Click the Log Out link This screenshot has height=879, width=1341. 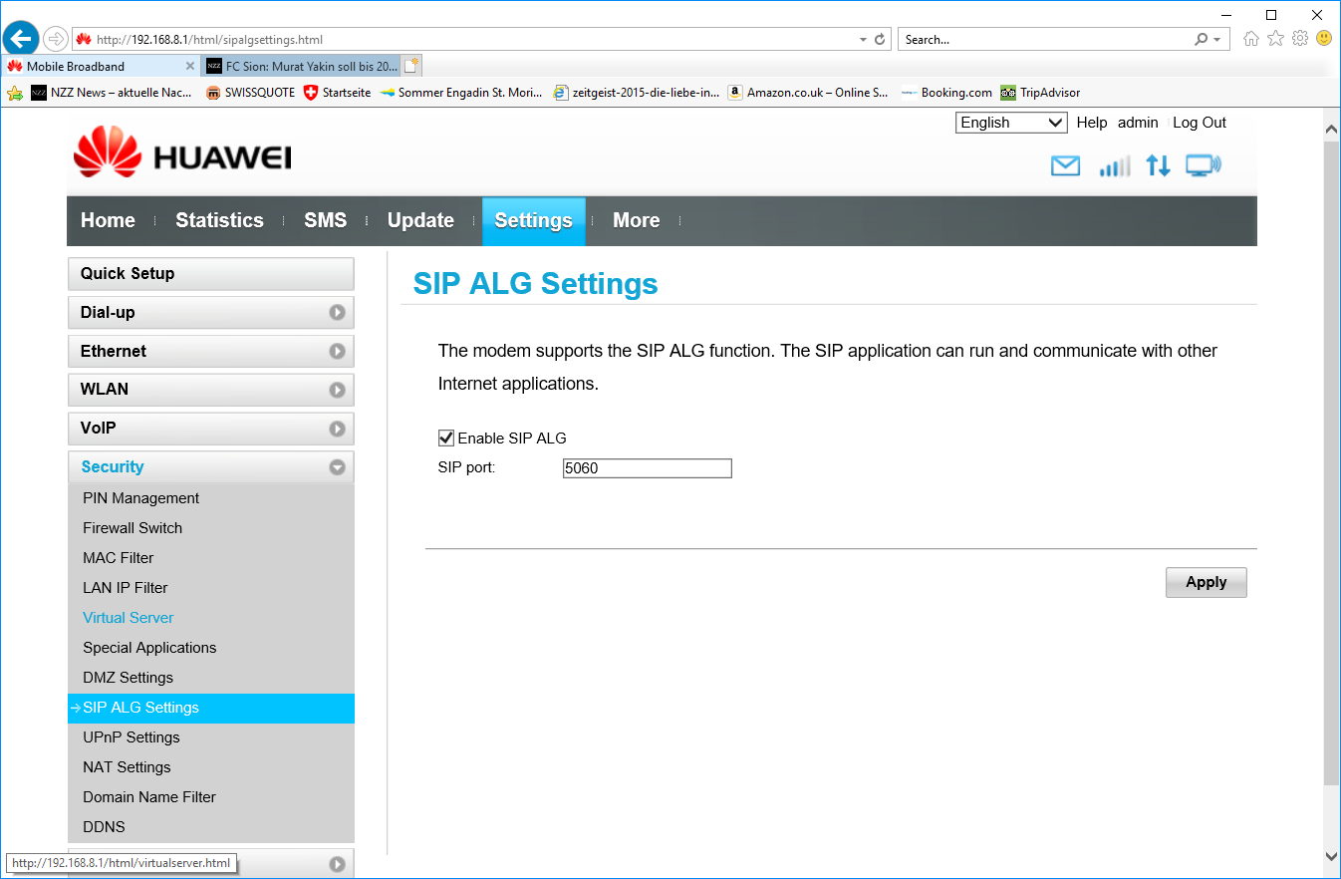click(x=1199, y=123)
